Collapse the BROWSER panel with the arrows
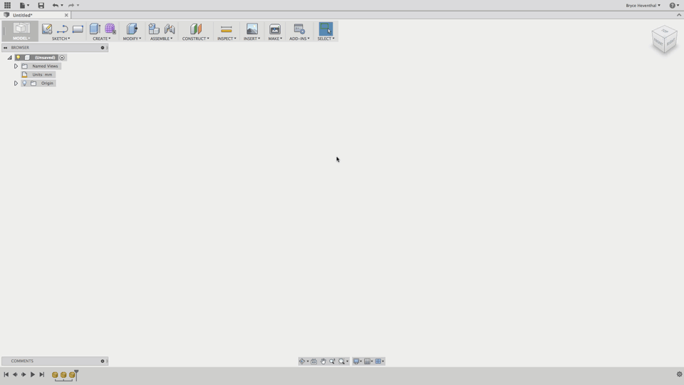684x385 pixels. coord(5,48)
